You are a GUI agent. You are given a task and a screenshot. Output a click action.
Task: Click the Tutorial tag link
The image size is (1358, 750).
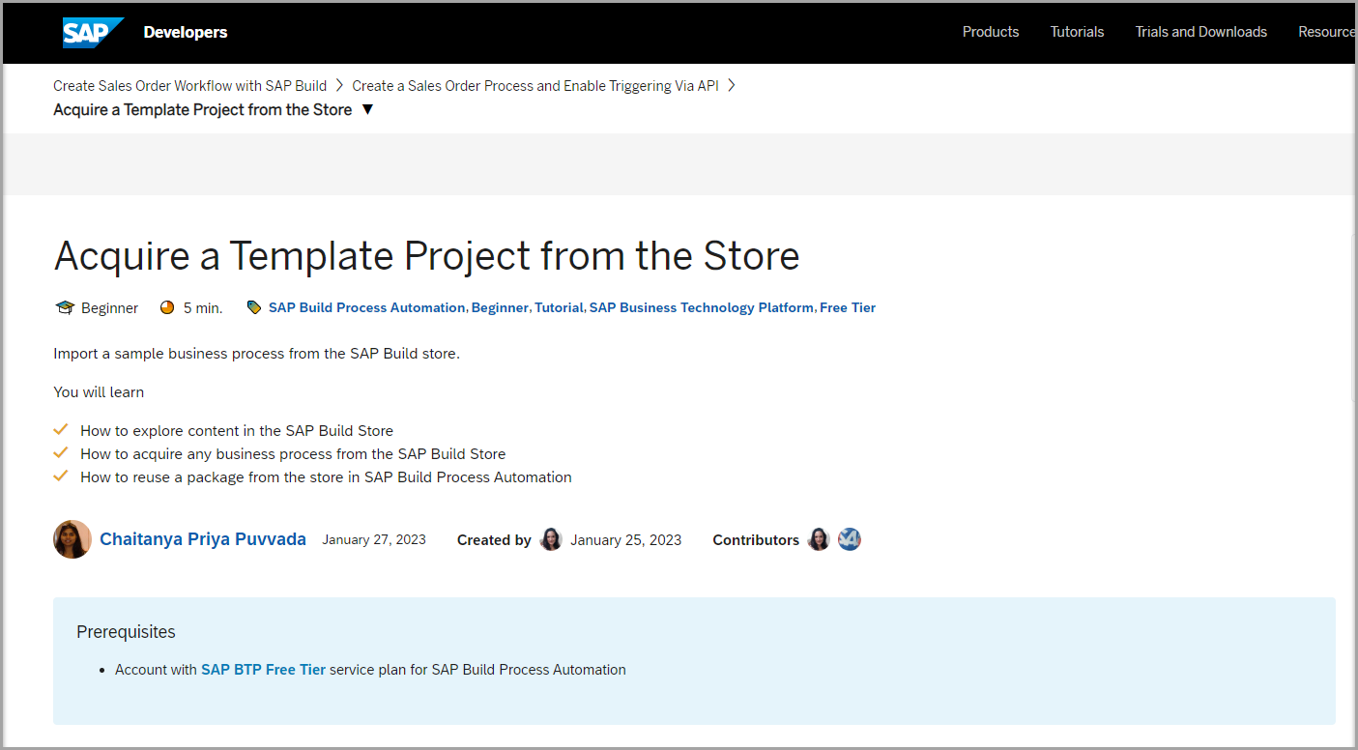(x=559, y=307)
